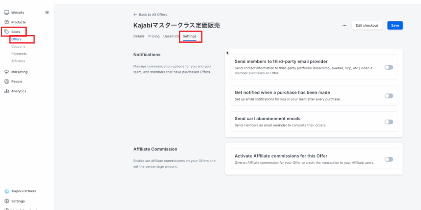Select Offers under Sales
The image size is (421, 210).
click(x=16, y=39)
